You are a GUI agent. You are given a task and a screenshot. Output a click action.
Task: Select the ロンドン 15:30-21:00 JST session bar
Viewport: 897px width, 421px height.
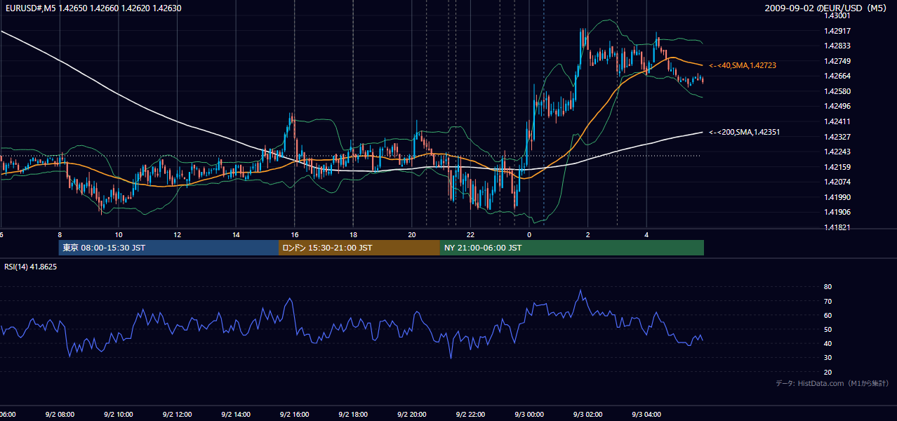click(359, 248)
